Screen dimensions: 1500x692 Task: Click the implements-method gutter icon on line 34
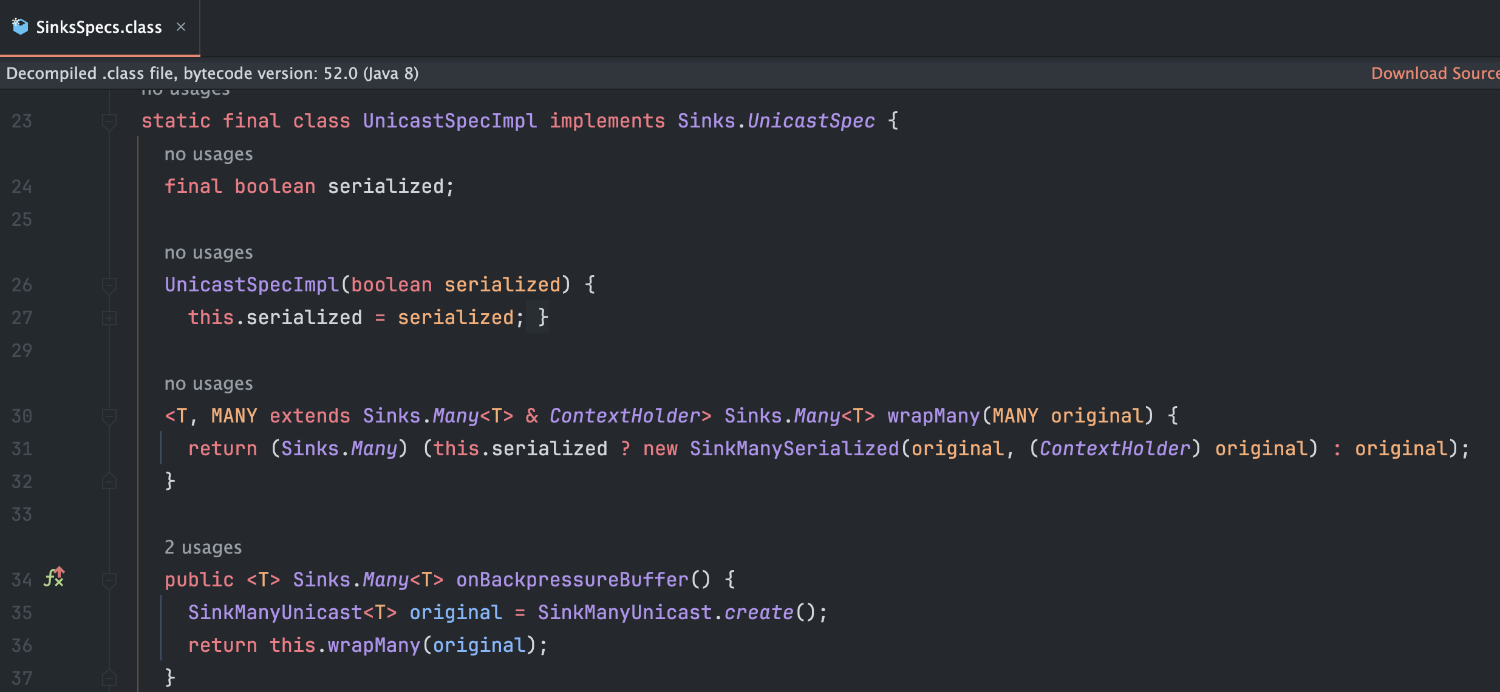point(54,577)
